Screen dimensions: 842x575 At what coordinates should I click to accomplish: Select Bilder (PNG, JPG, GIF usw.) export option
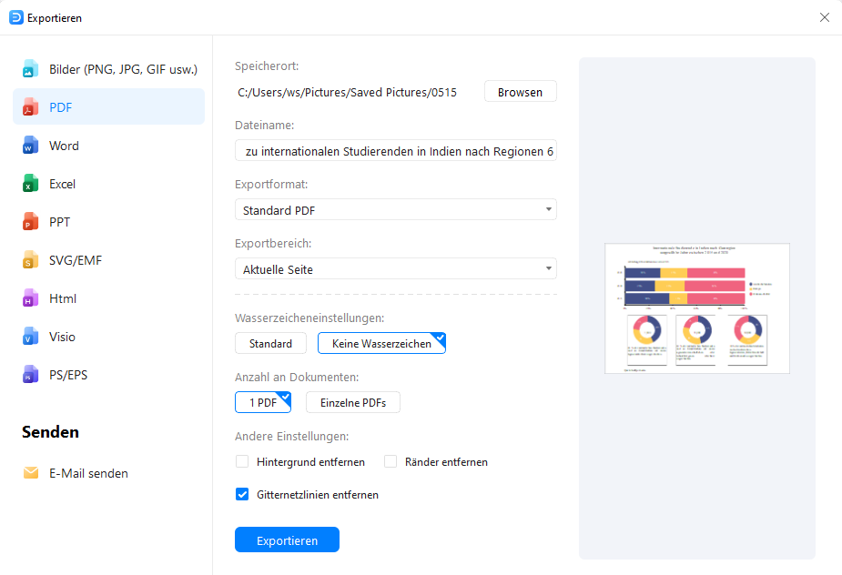[108, 69]
